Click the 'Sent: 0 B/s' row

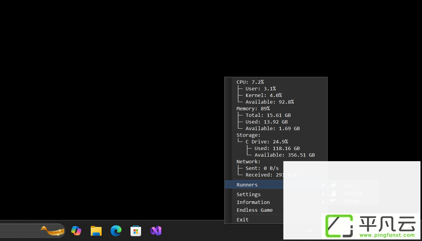[276, 168]
